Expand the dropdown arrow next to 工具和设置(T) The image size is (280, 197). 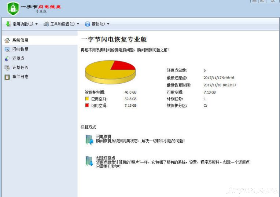tap(78, 24)
